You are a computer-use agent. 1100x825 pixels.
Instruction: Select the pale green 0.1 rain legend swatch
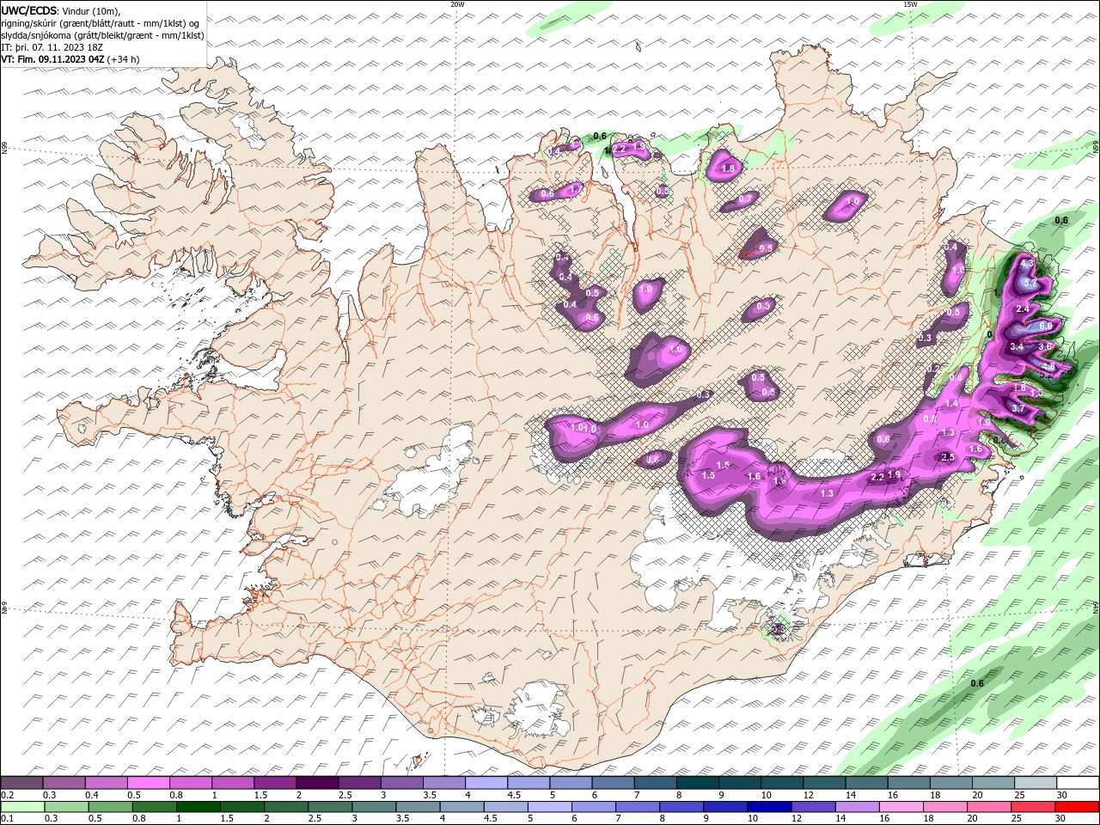coord(22,807)
